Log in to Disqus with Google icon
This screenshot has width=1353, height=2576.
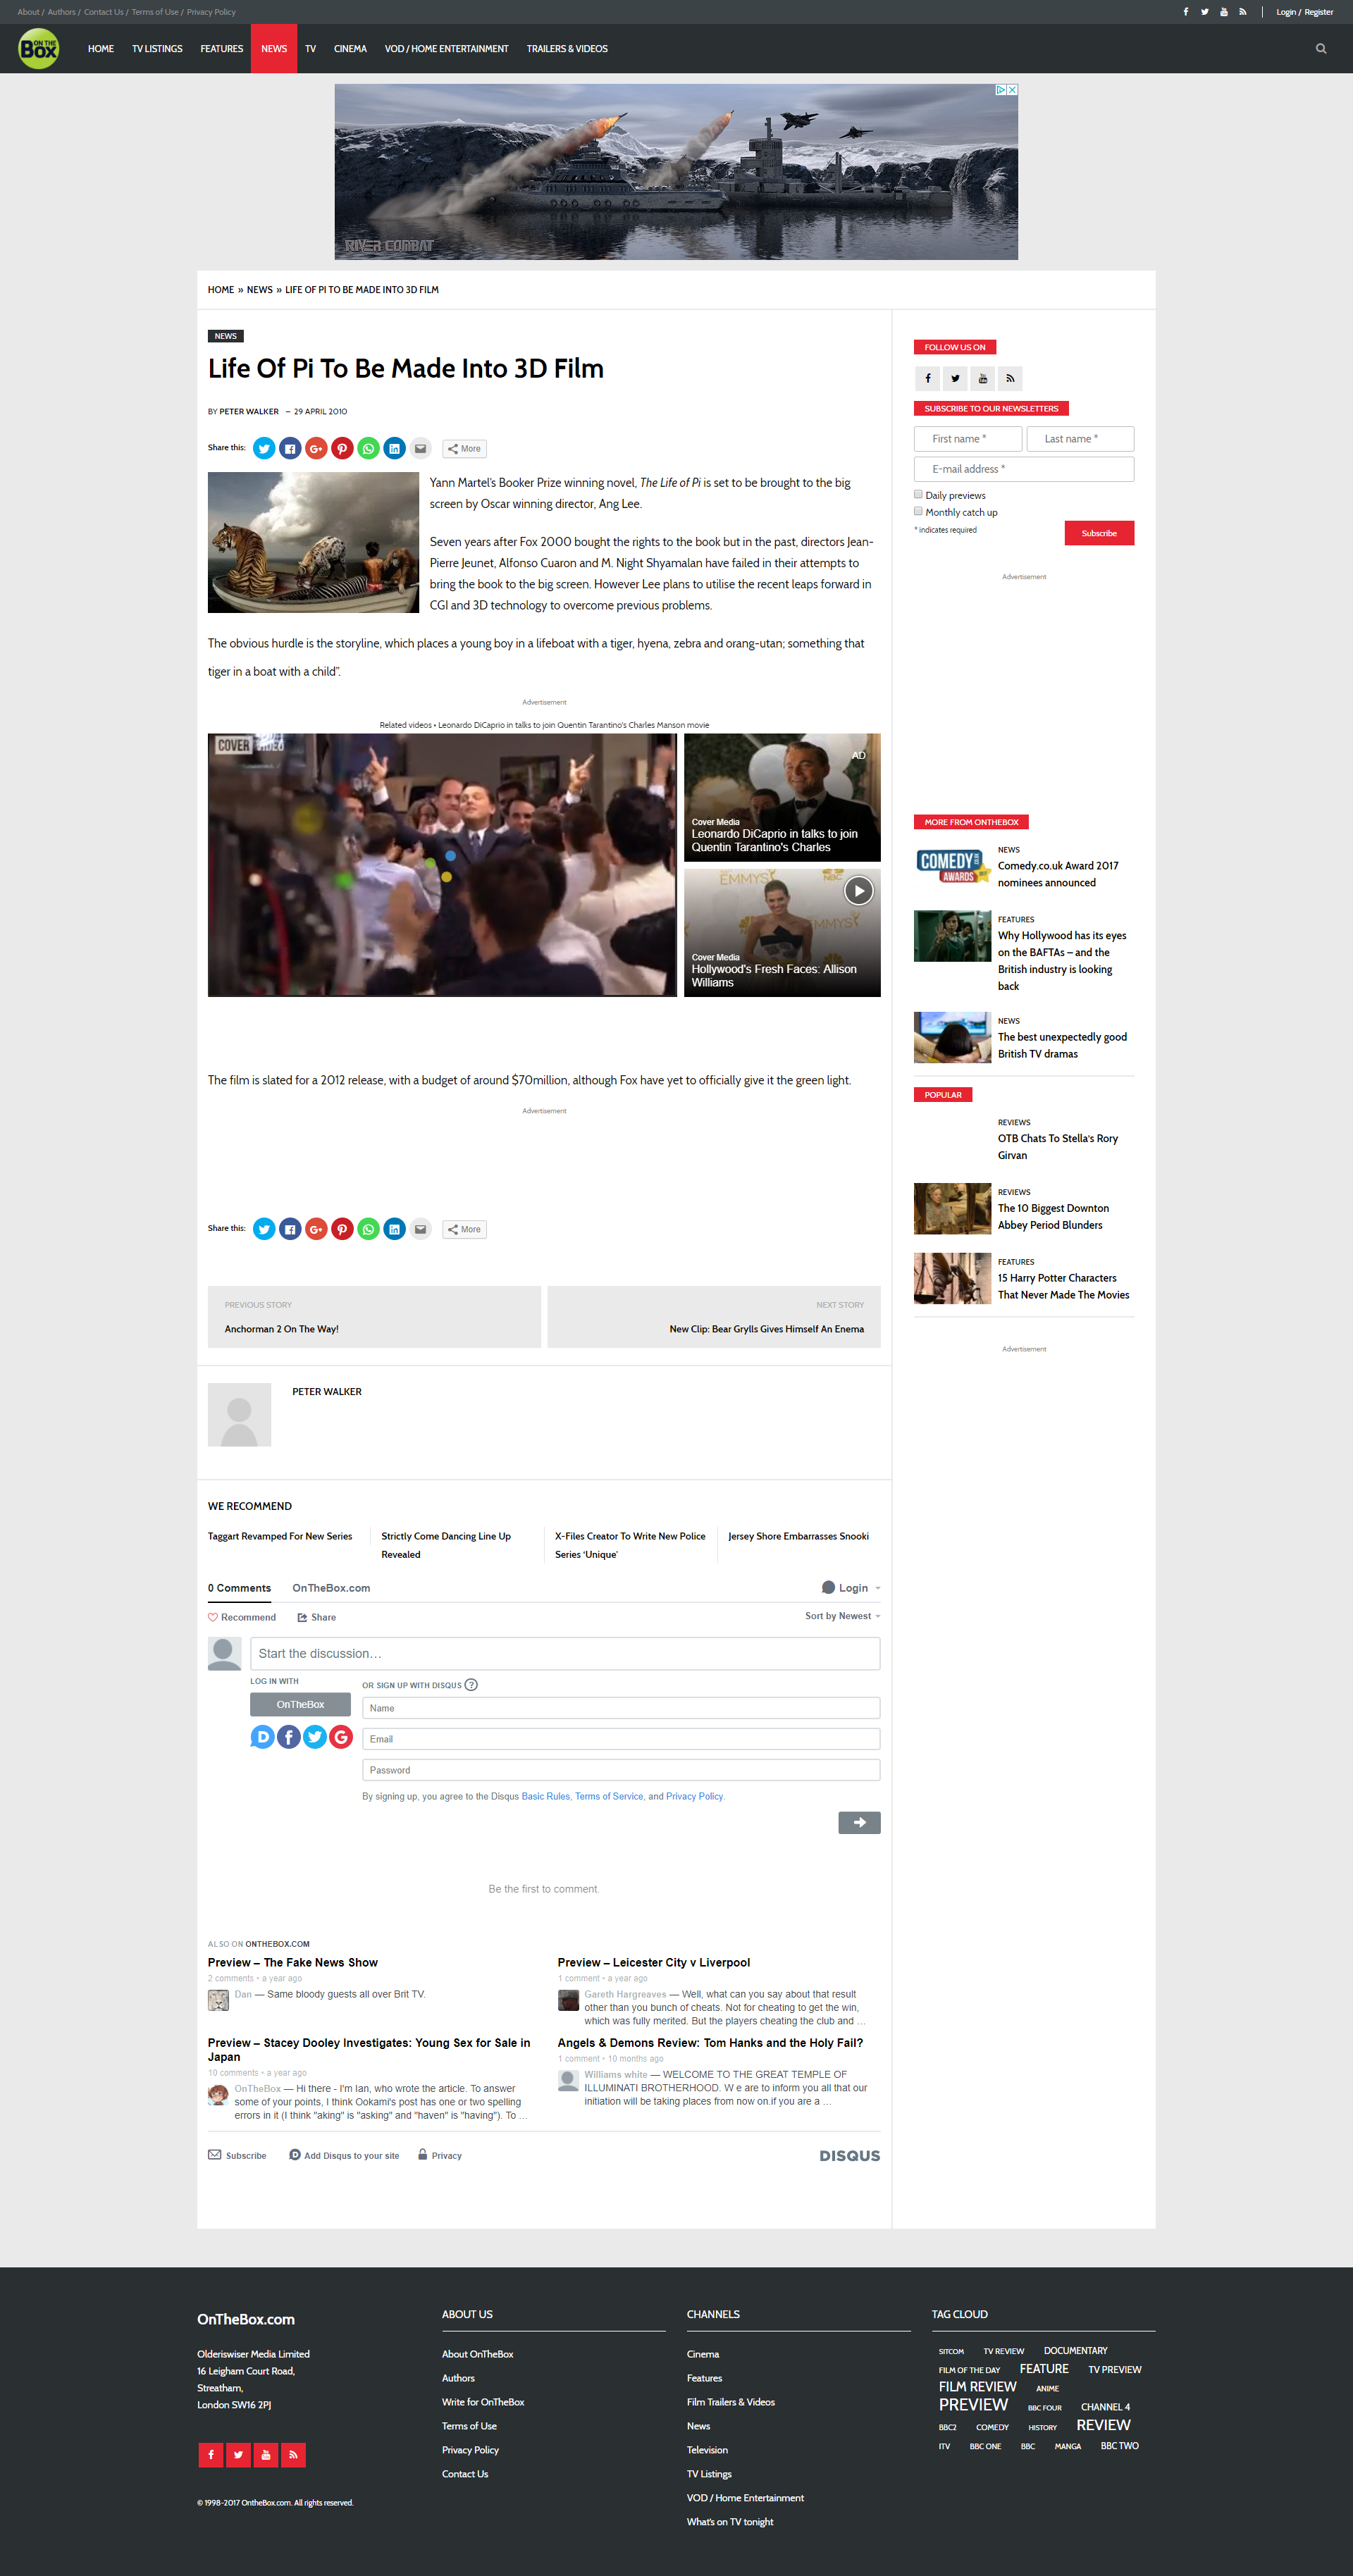341,1737
